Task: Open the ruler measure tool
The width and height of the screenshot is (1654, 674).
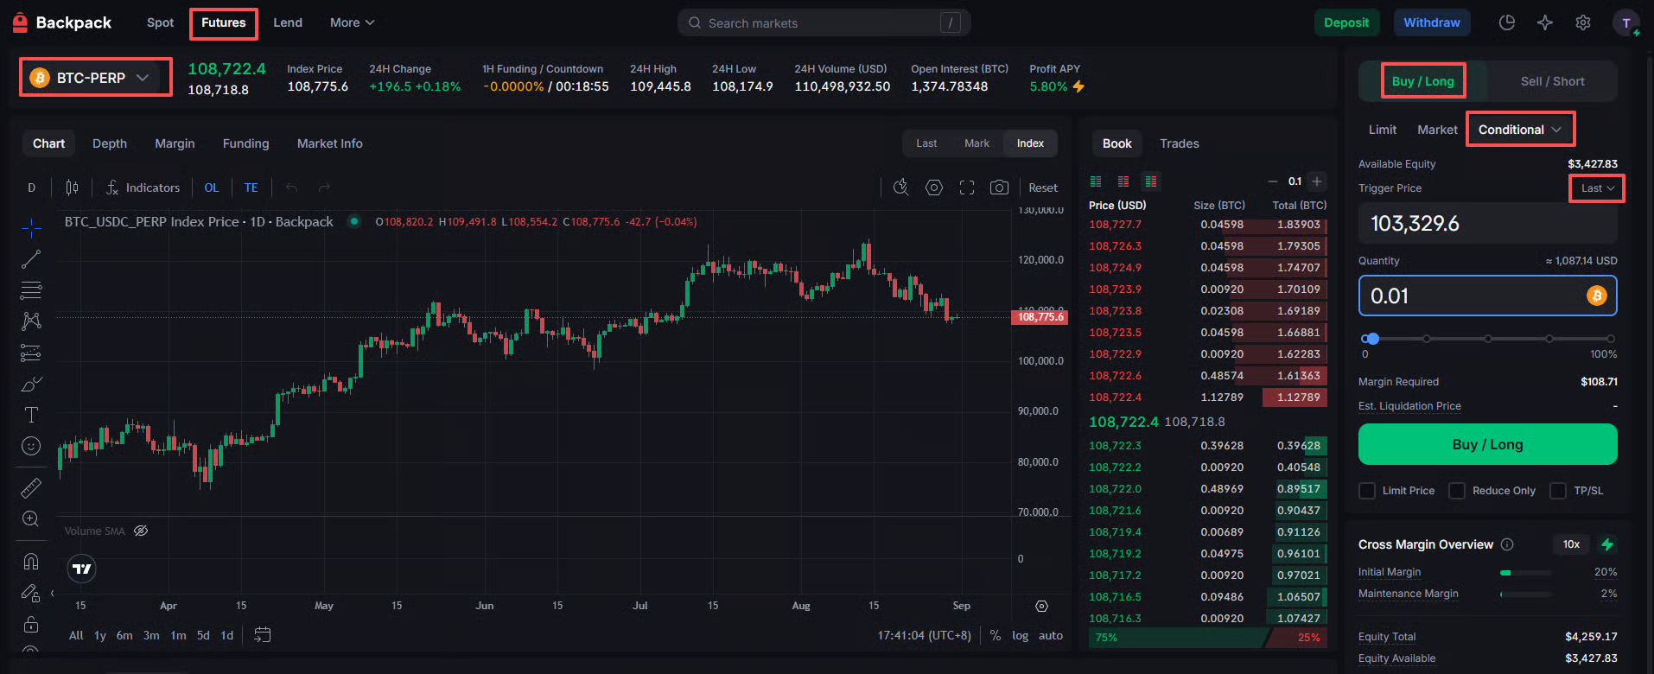Action: [x=31, y=488]
